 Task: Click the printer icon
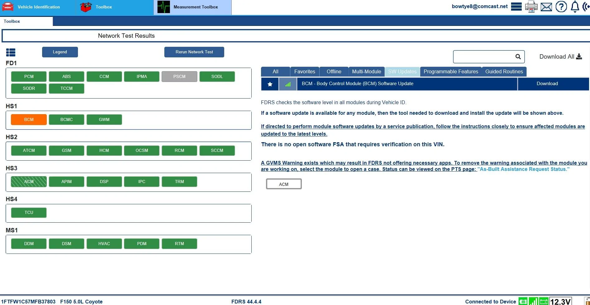coord(531,7)
